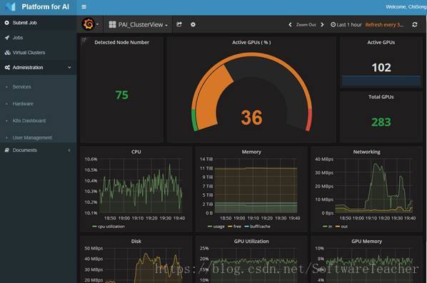This screenshot has width=427, height=283.
Task: Open the Disk panel title menu
Action: (136, 241)
